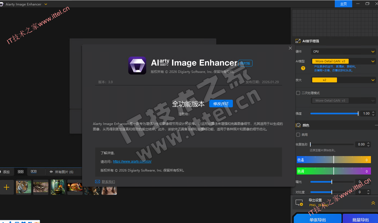Open the 硬件 CPU dropdown
The height and width of the screenshot is (223, 378).
[343, 51]
